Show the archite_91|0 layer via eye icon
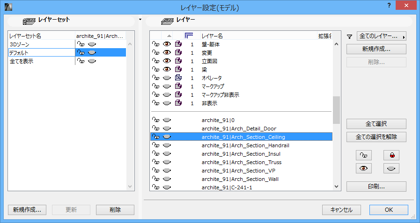The height and width of the screenshot is (223, 420). (167, 120)
